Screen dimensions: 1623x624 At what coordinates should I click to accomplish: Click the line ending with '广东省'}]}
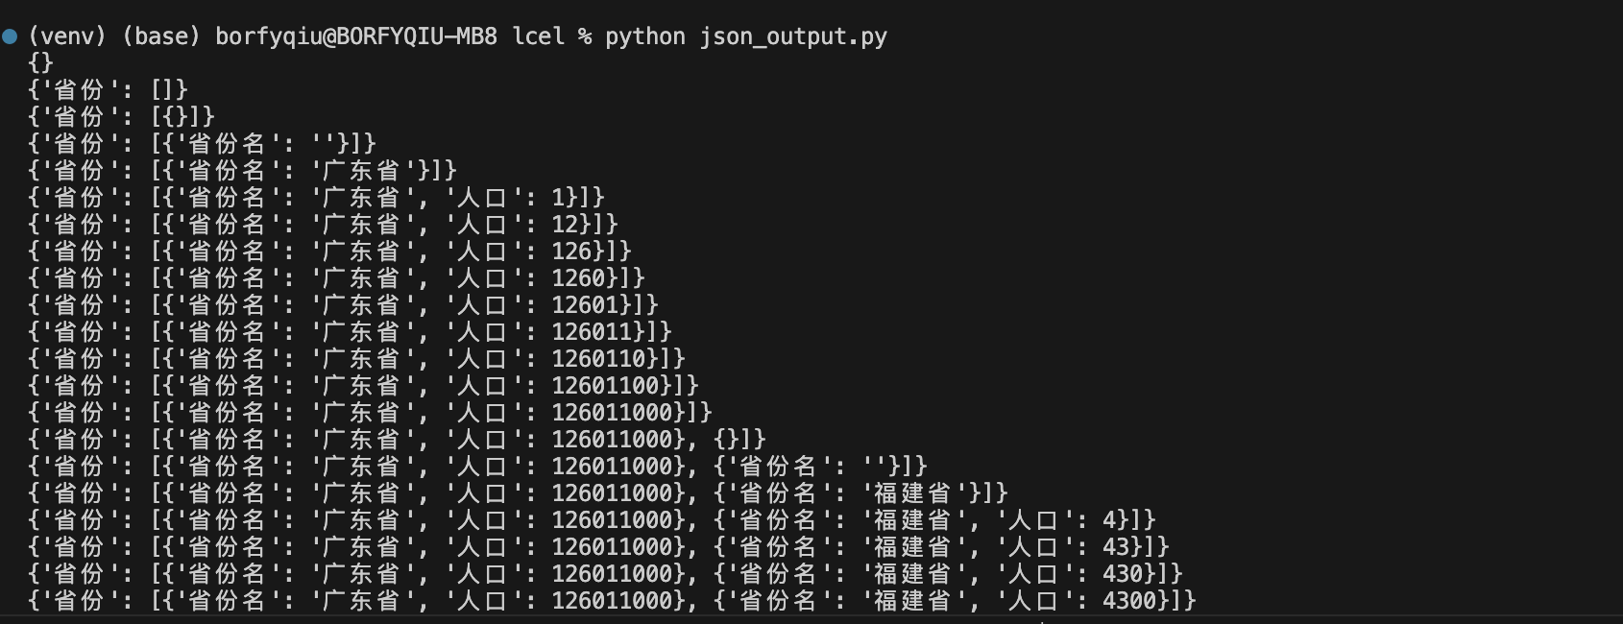[x=242, y=170]
